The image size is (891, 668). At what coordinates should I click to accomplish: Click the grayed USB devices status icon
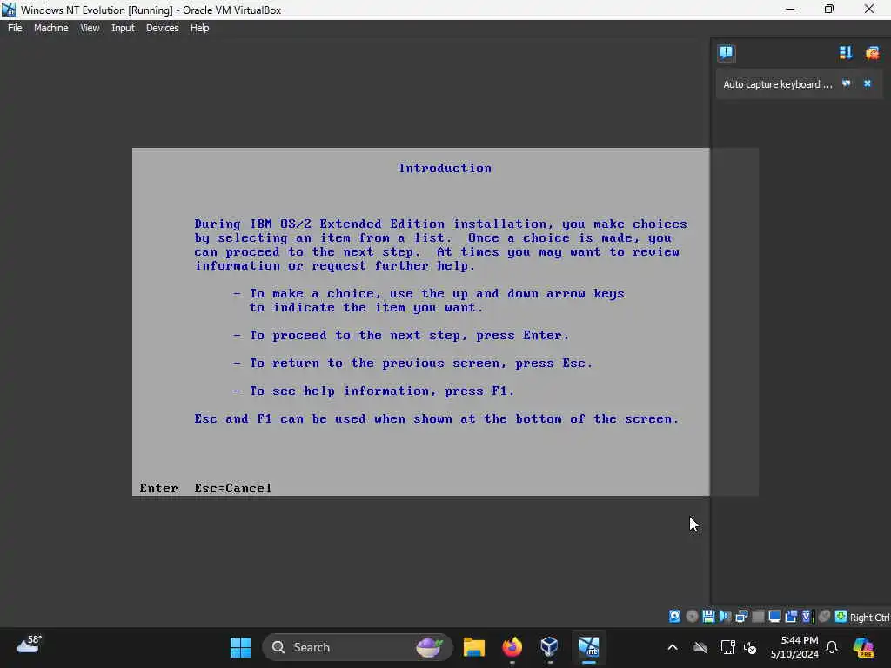click(758, 617)
